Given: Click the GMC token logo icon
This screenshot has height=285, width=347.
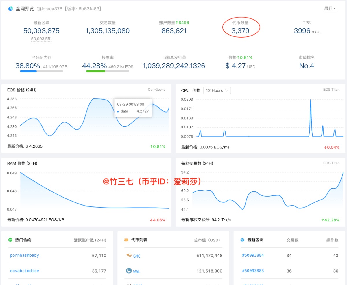Looking at the screenshot, I should 129,256.
